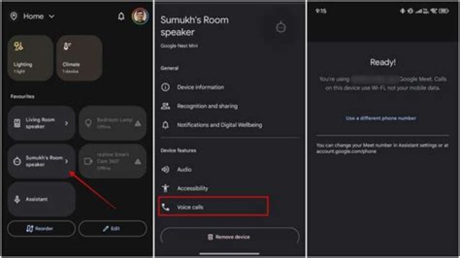
Task: Open the account profile avatar
Action: pos(140,16)
